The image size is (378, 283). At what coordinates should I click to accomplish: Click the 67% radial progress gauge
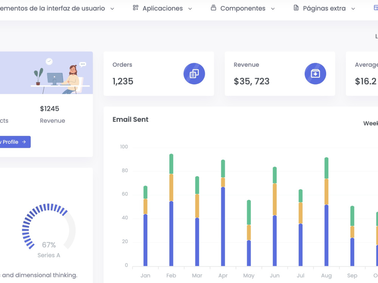49,227
